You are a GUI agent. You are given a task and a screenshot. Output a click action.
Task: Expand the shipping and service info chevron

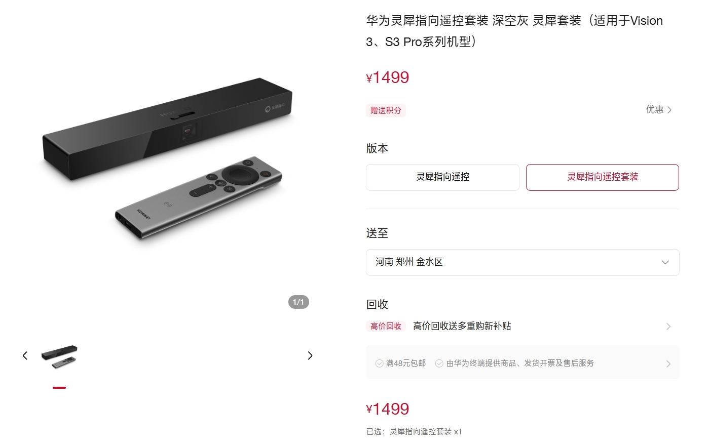[x=668, y=363]
